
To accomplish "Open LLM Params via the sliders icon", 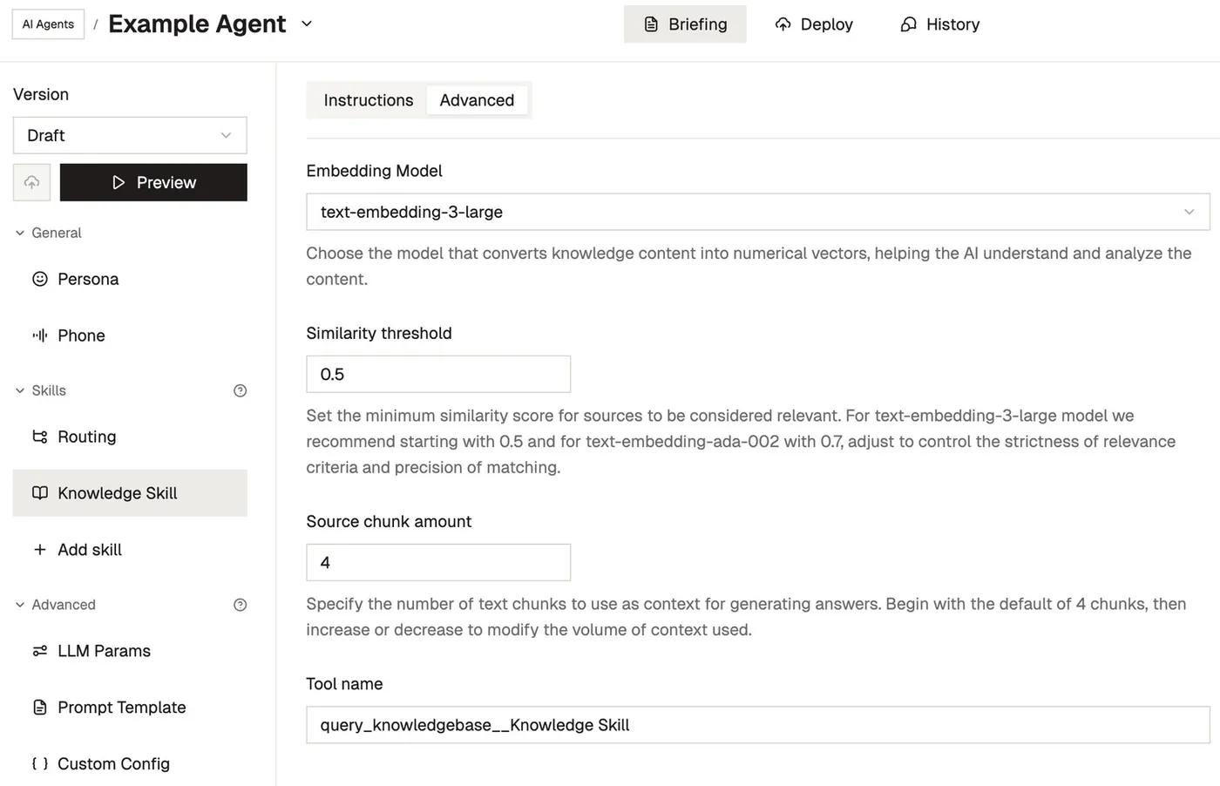I will 38,651.
